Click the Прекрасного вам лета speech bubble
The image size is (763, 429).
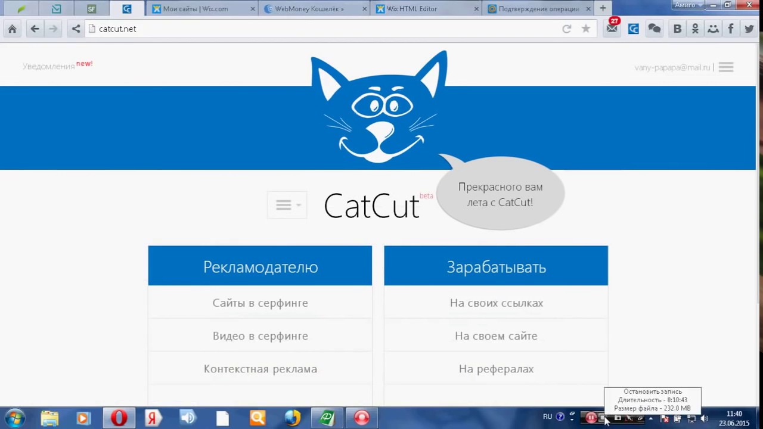click(x=500, y=194)
